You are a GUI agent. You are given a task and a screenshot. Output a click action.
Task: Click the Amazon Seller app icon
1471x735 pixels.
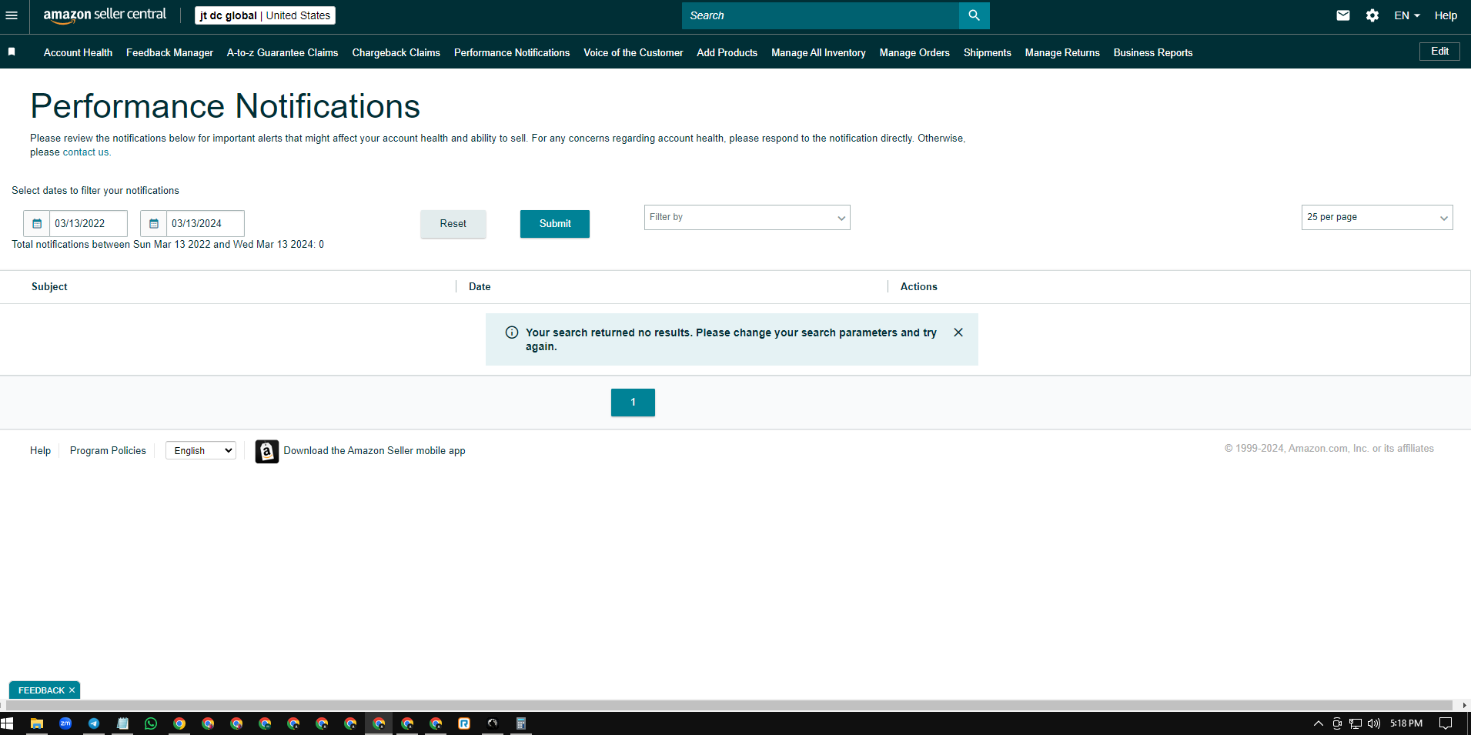267,451
